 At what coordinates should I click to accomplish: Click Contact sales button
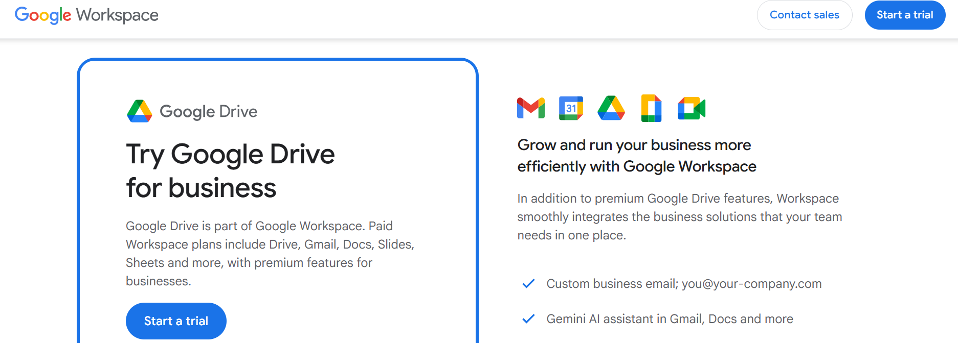[x=805, y=15]
